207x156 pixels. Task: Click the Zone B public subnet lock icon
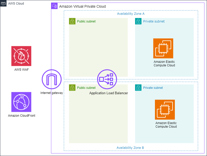pos(72,88)
